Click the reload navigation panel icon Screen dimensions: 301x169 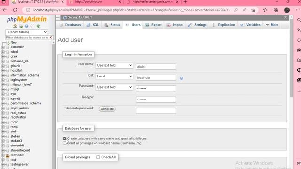[38, 26]
